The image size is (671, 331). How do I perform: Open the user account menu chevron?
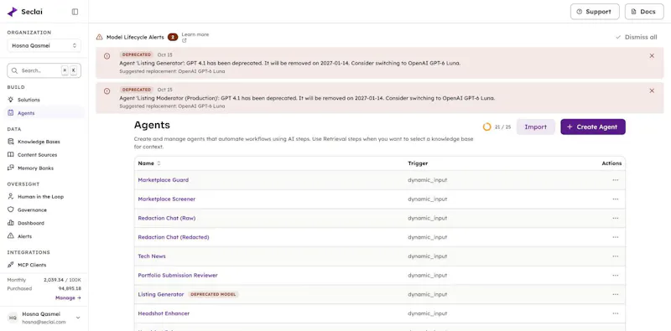tap(78, 318)
